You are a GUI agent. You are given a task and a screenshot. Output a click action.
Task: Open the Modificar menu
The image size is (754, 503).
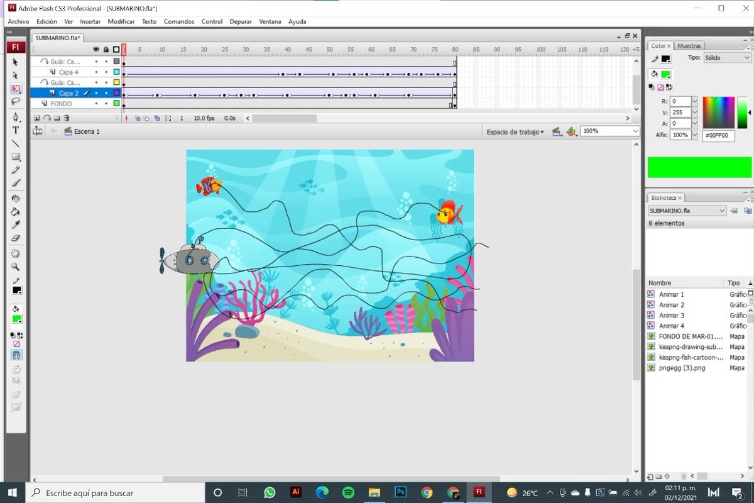coord(121,21)
